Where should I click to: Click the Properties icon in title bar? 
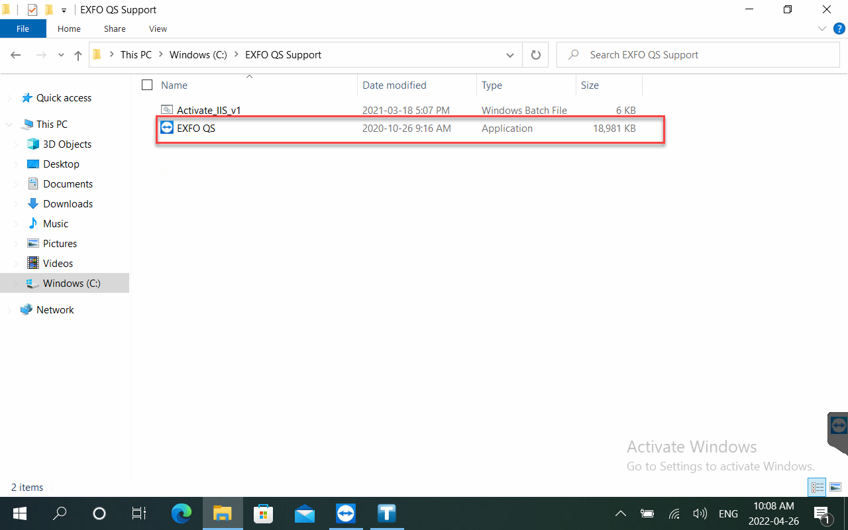[x=32, y=10]
